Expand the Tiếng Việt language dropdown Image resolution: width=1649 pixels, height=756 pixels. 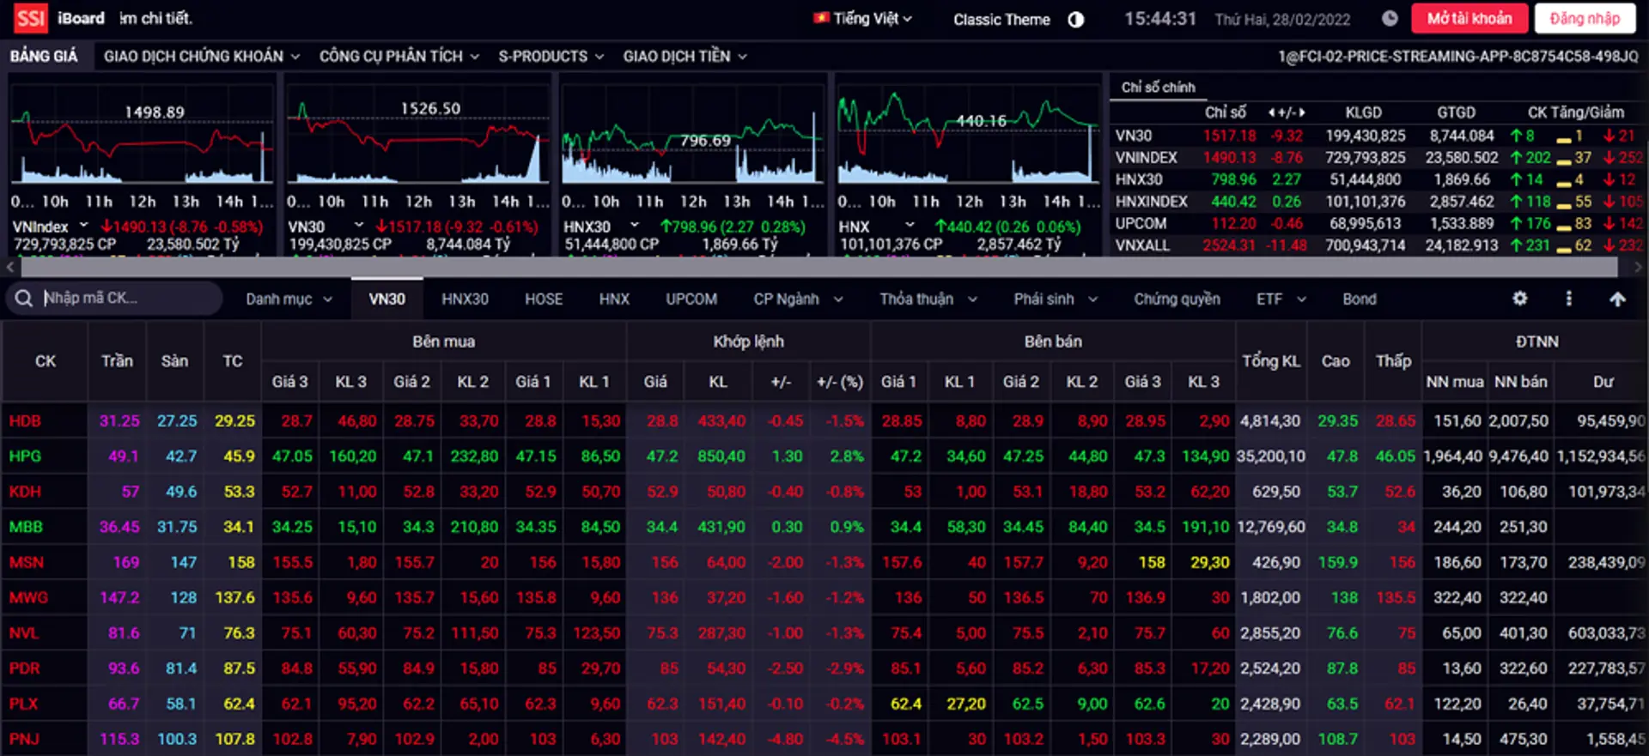click(873, 18)
